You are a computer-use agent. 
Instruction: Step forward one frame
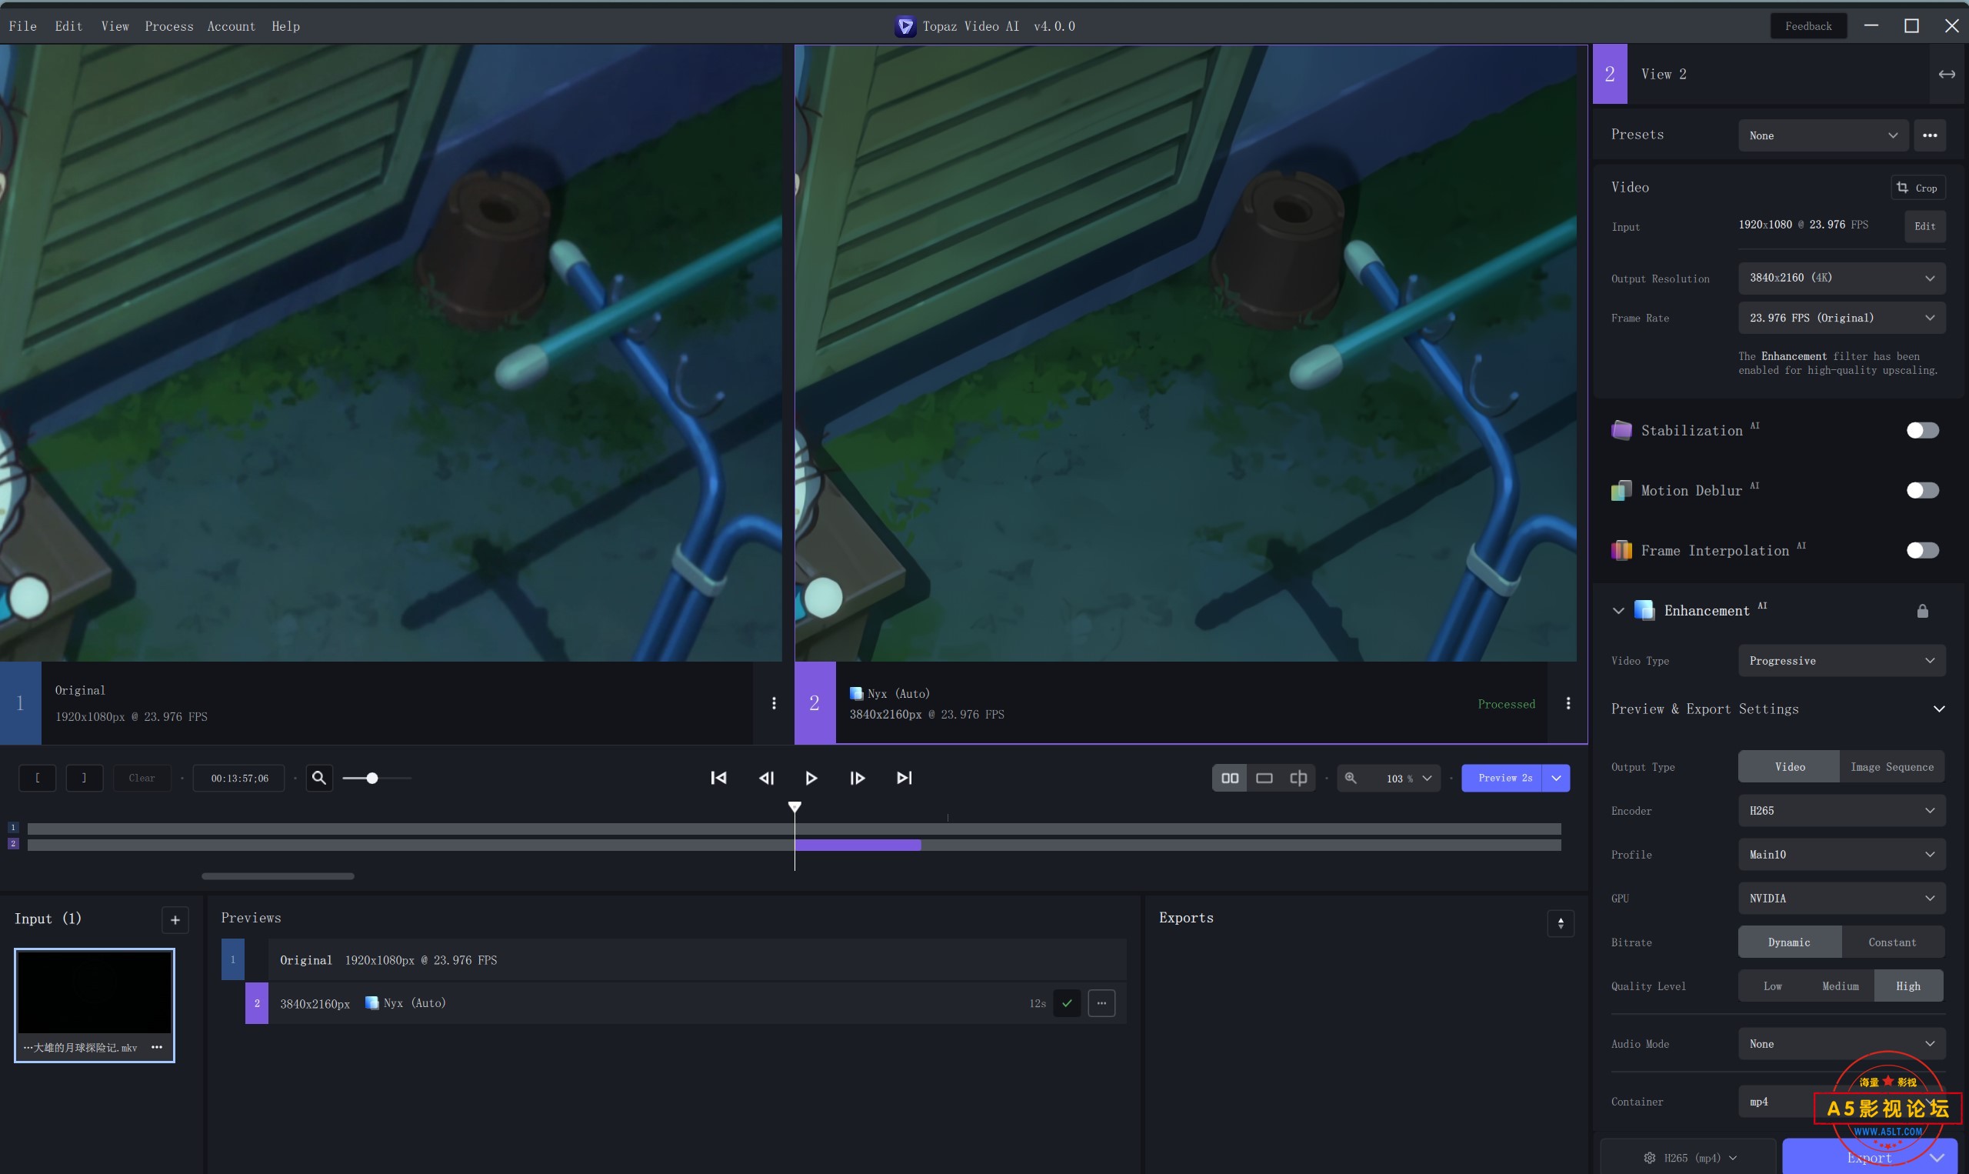click(857, 778)
